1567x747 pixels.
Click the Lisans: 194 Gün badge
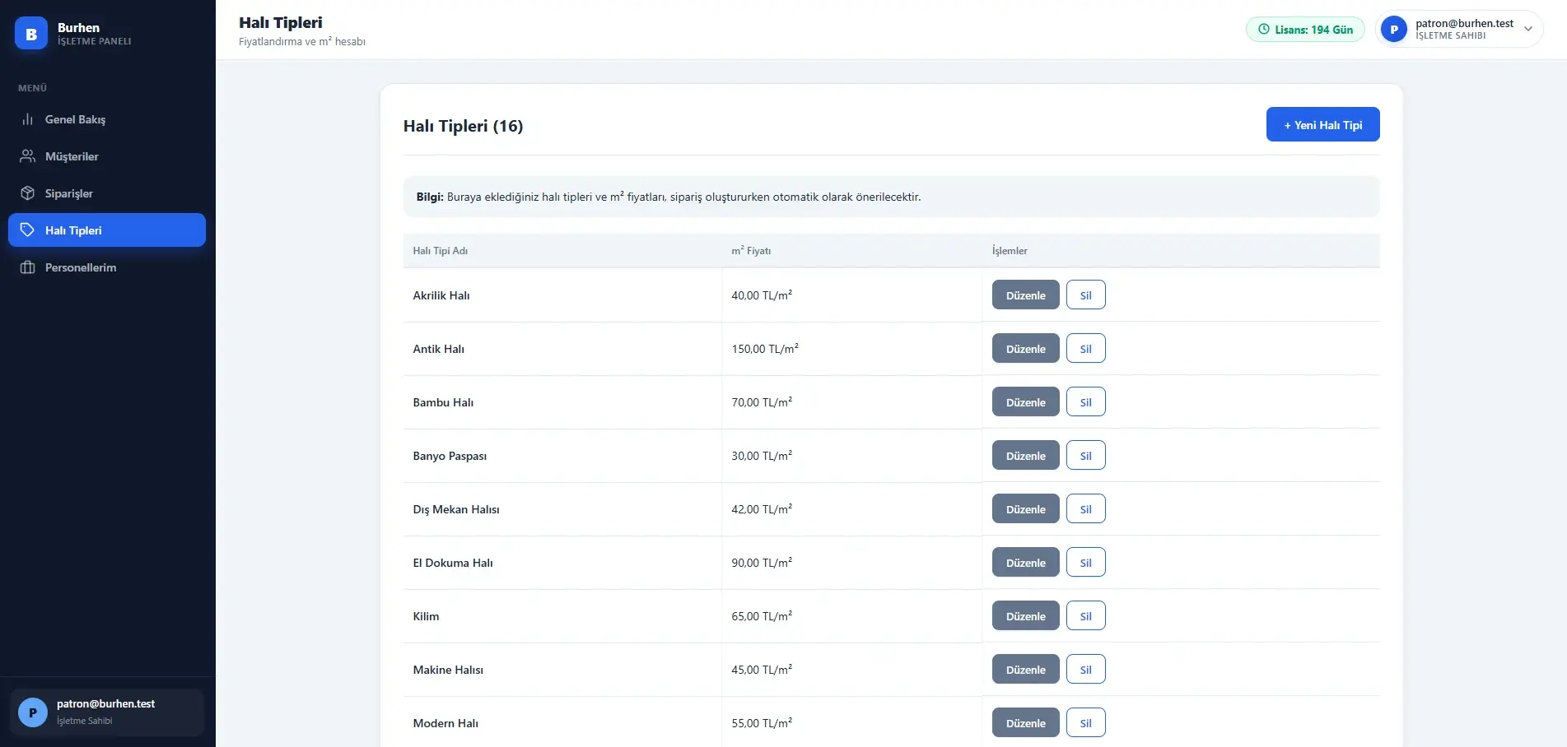(x=1305, y=30)
